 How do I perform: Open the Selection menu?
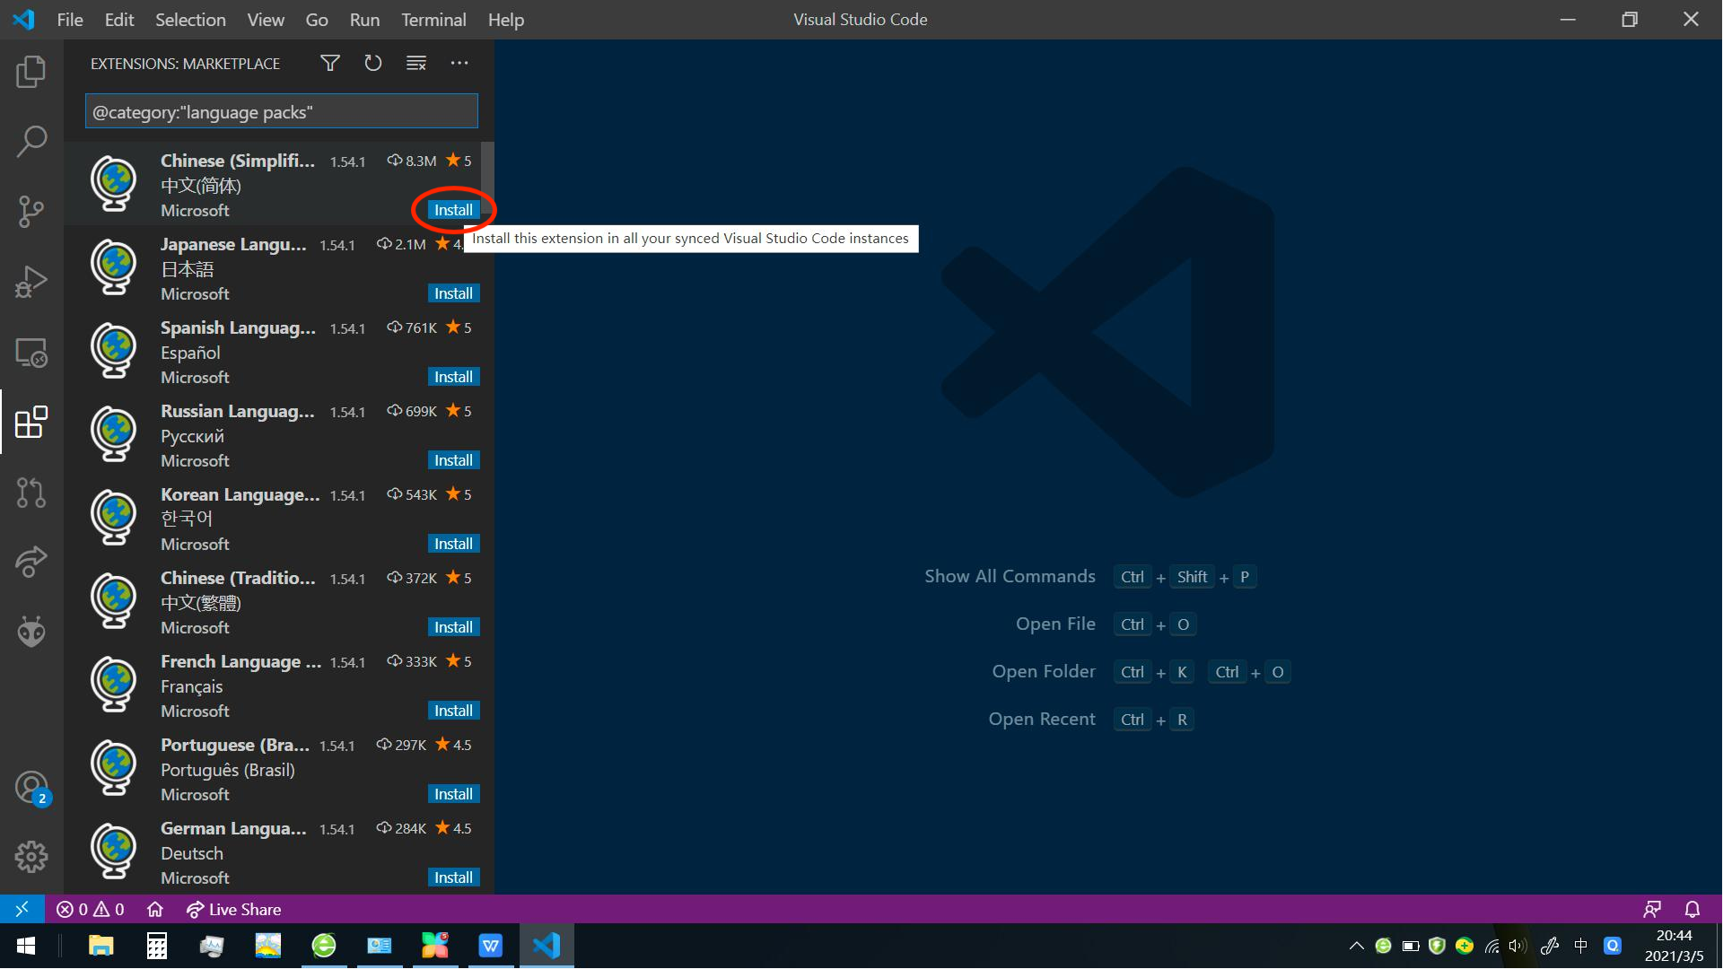click(190, 20)
